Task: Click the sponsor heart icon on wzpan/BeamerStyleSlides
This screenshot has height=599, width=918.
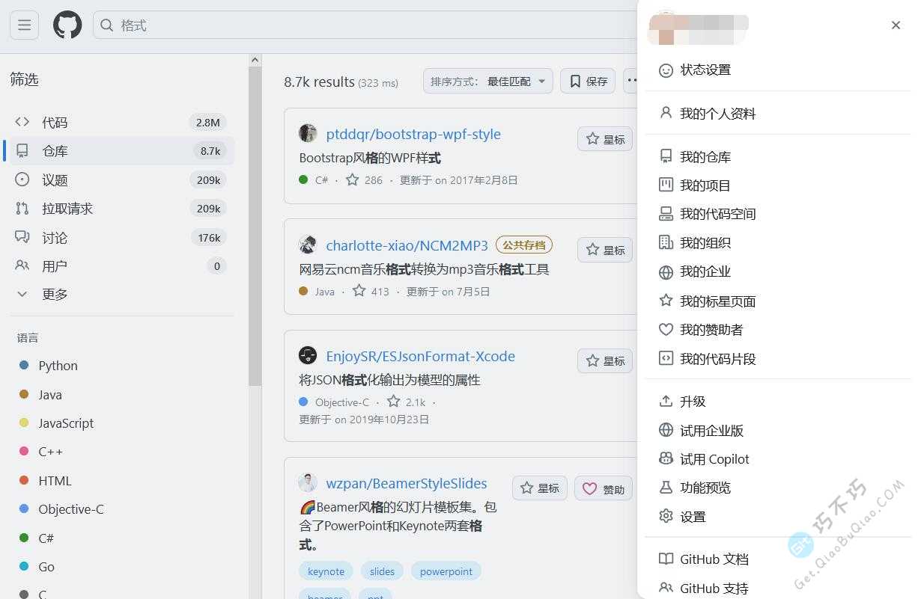Action: [x=589, y=488]
